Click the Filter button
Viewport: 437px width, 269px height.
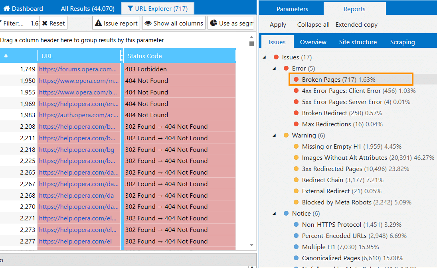click(20, 23)
